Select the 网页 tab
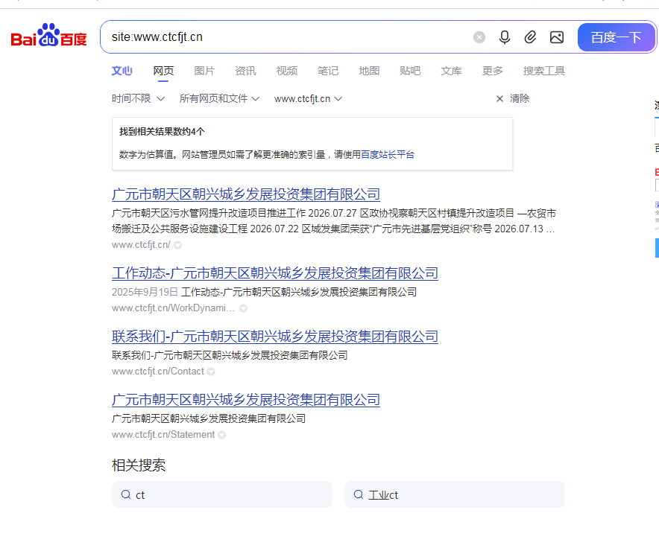The height and width of the screenshot is (551, 659). [x=163, y=71]
